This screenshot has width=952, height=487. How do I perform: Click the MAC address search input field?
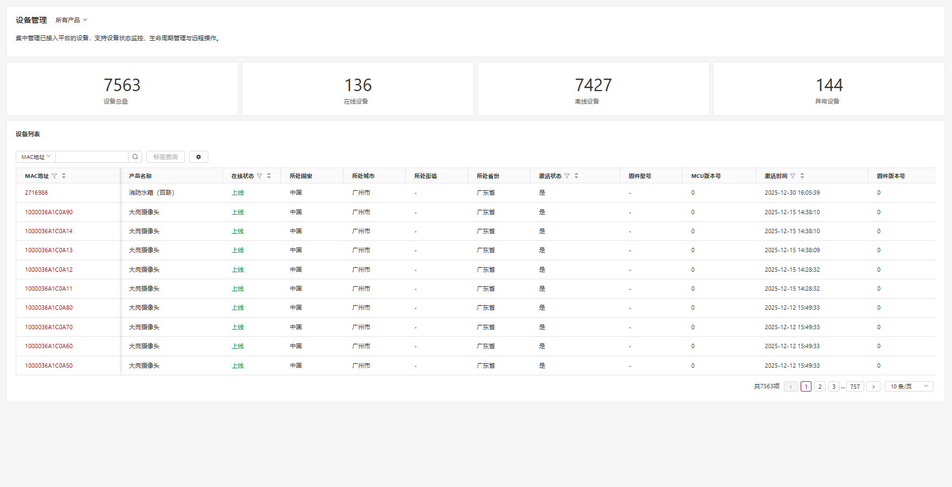point(92,157)
